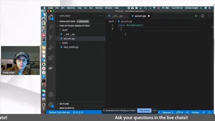215x121 pixels.
Task: Switch to the __init__.py editor tab
Action: 117,16
